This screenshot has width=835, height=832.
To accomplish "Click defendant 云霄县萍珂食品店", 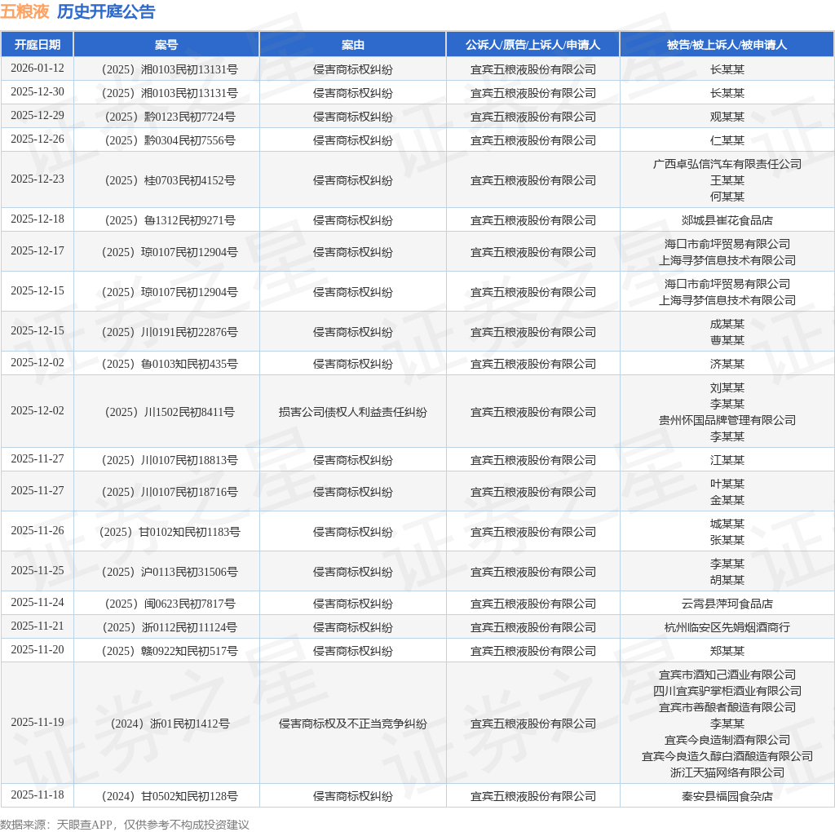I will (x=727, y=604).
